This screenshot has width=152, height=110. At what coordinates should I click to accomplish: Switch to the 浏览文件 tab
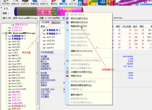[x=56, y=23]
